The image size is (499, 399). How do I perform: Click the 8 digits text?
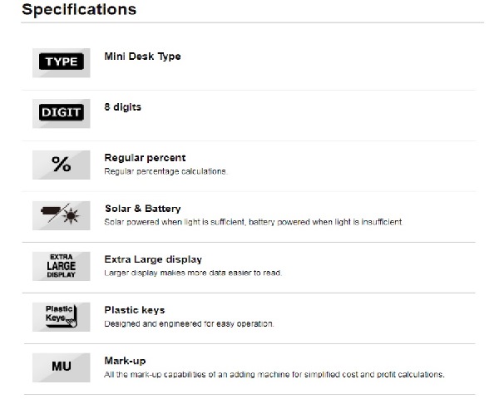click(x=122, y=107)
